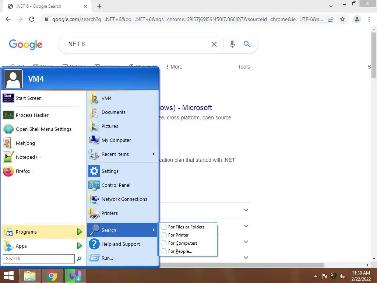Viewport: 377px width, 283px height.
Task: Switch to Chrome in the taskbar
Action: pos(52,276)
